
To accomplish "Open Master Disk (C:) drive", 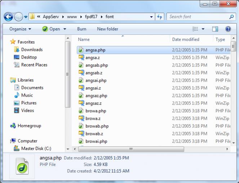I will pyautogui.click(x=36, y=149).
